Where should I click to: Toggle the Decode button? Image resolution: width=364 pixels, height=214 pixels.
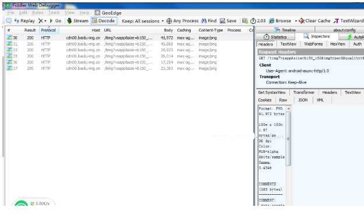[x=103, y=21]
